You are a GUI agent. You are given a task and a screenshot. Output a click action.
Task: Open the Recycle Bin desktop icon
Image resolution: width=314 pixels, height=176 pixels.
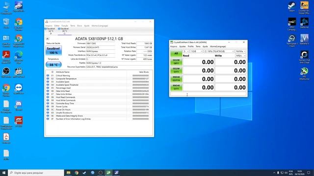coord(6,22)
